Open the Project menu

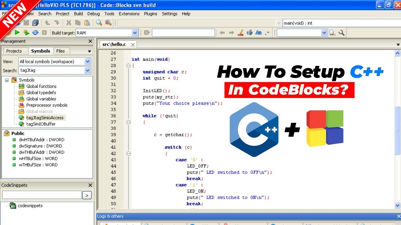63,14
